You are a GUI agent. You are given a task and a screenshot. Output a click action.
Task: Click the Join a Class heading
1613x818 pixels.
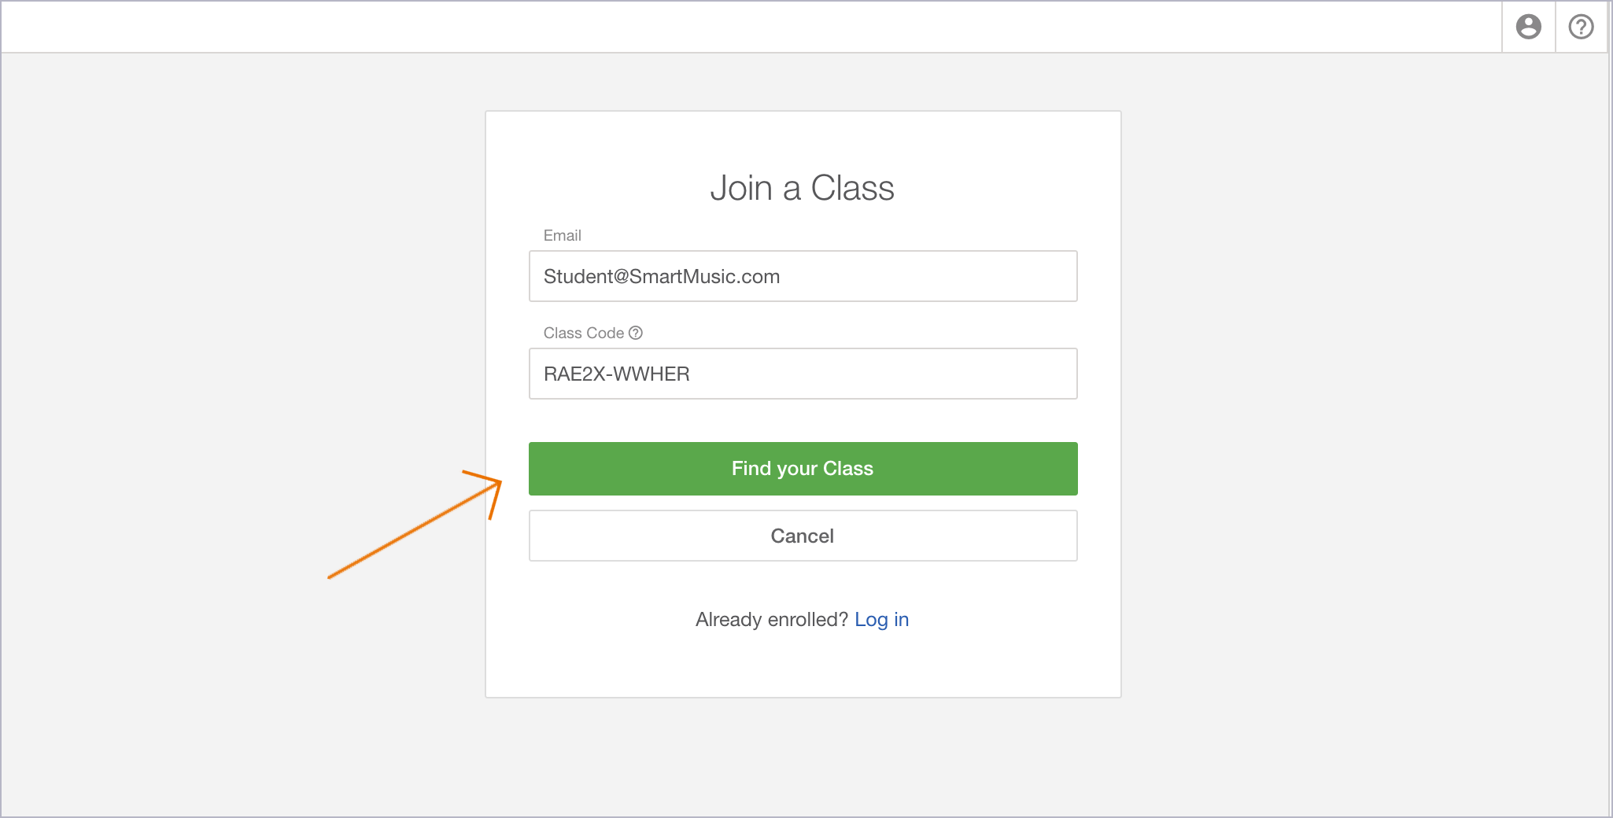pyautogui.click(x=802, y=188)
